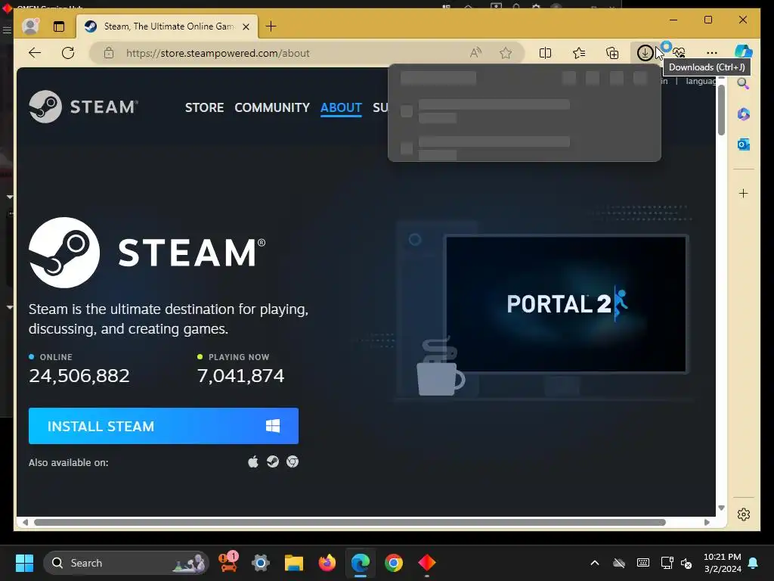Click the Steam logo in header
Image resolution: width=774 pixels, height=581 pixels.
tap(83, 106)
